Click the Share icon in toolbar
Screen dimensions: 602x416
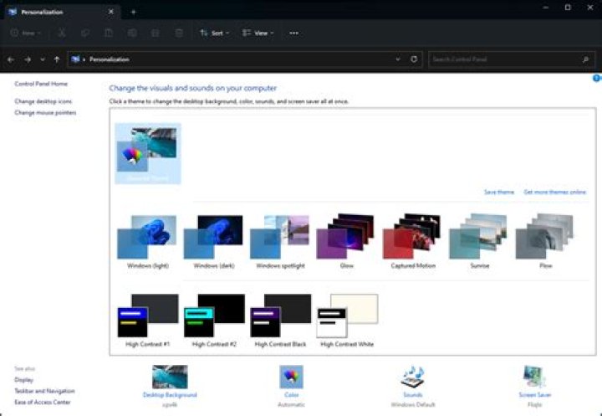156,33
